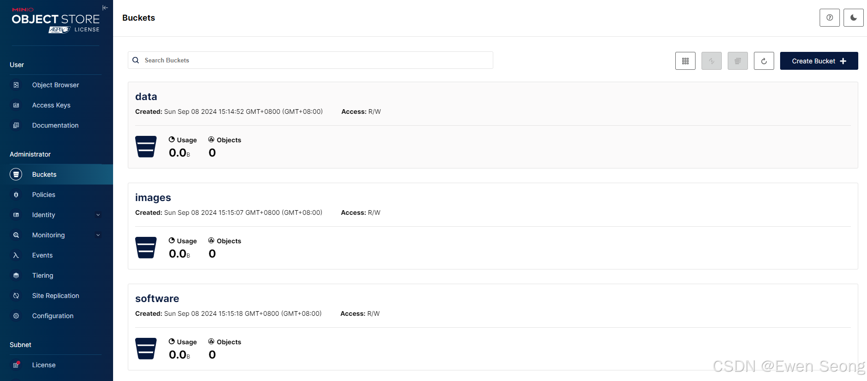
Task: Click Access R/W on data bucket
Action: pyautogui.click(x=361, y=112)
